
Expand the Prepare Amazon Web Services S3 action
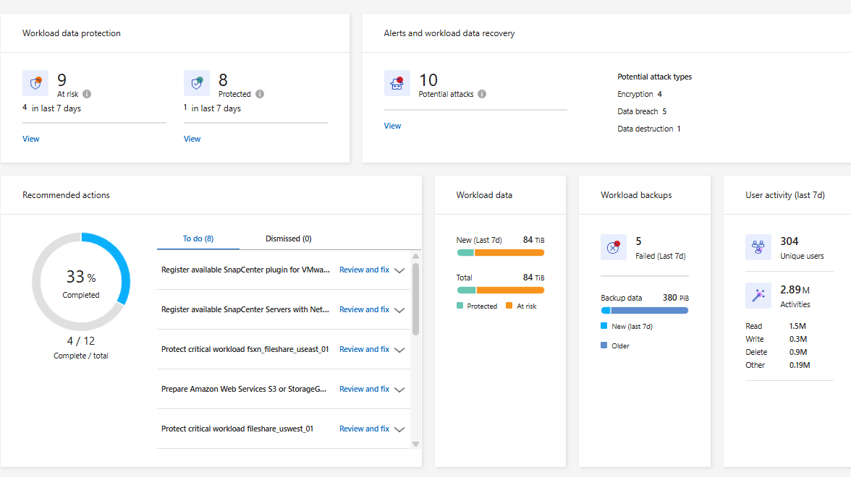pos(399,390)
